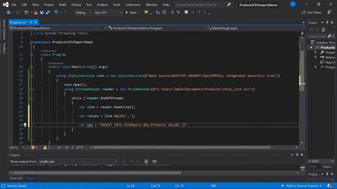
Task: Click the magnifier icon in the Visual Studio search box
Action: pos(229,5)
